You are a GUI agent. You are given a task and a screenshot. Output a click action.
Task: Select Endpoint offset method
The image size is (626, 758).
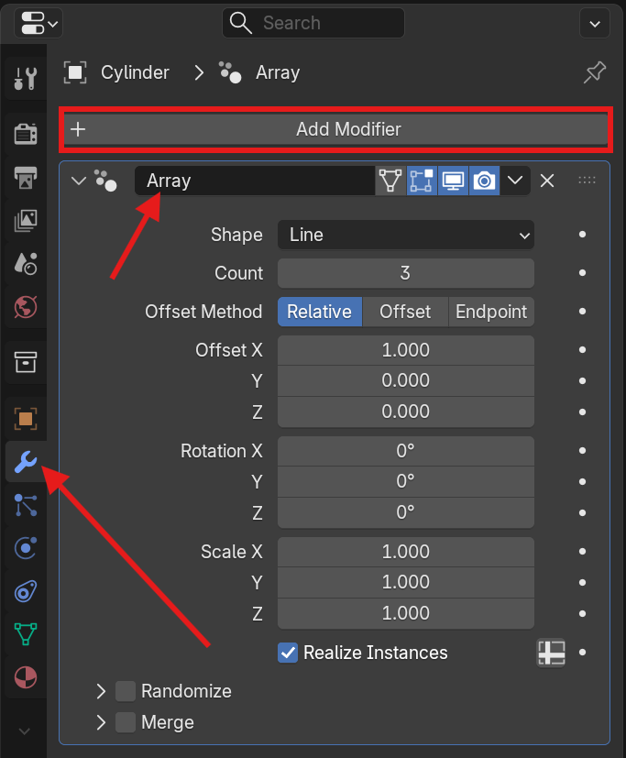(491, 312)
